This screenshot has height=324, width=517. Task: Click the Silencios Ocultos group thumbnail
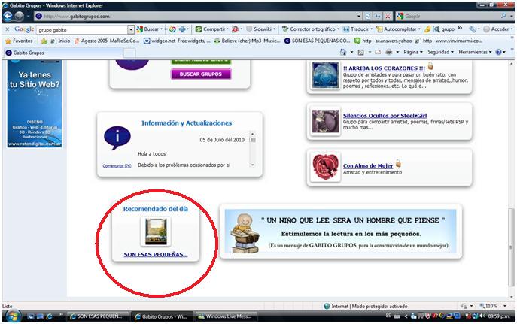[323, 121]
